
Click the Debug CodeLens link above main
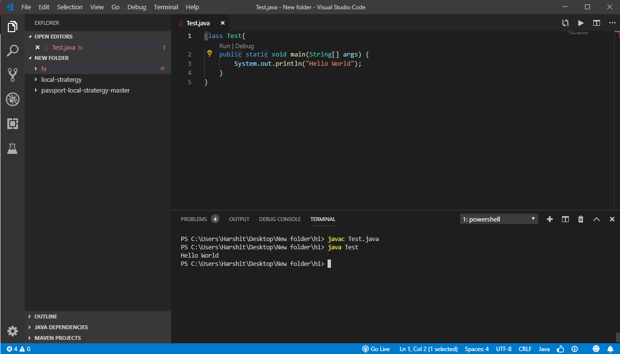pos(245,46)
